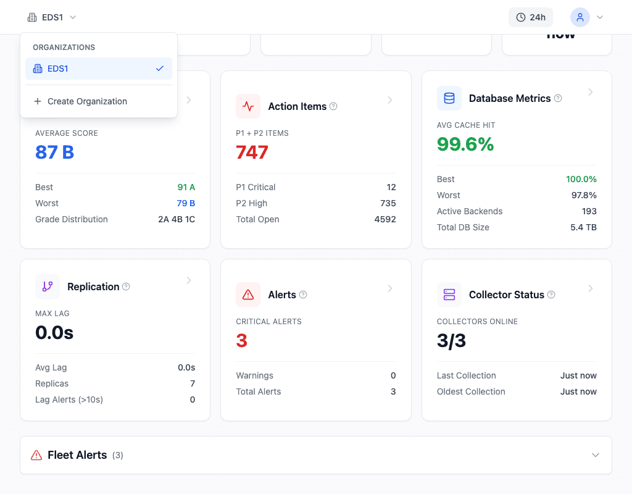632x494 pixels.
Task: Click help icon next to Action Items
Action: point(333,106)
